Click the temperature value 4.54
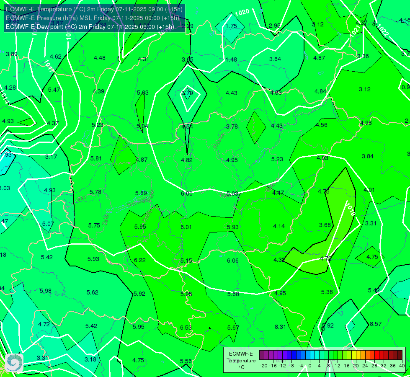This screenshot has width=410, height=377. 187,127
